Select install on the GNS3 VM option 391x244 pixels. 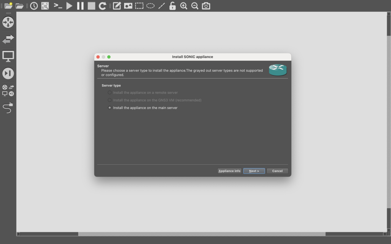click(x=110, y=100)
